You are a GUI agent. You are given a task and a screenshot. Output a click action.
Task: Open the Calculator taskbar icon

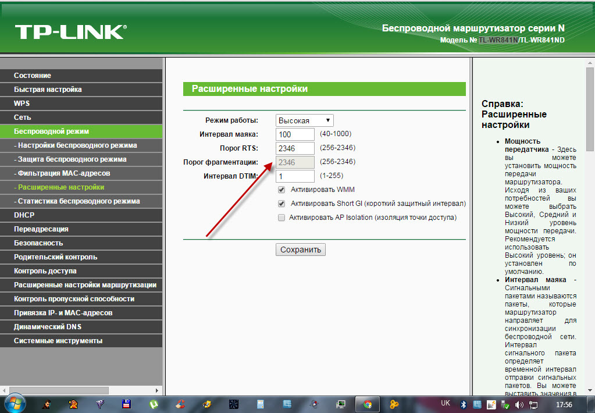[x=261, y=404]
